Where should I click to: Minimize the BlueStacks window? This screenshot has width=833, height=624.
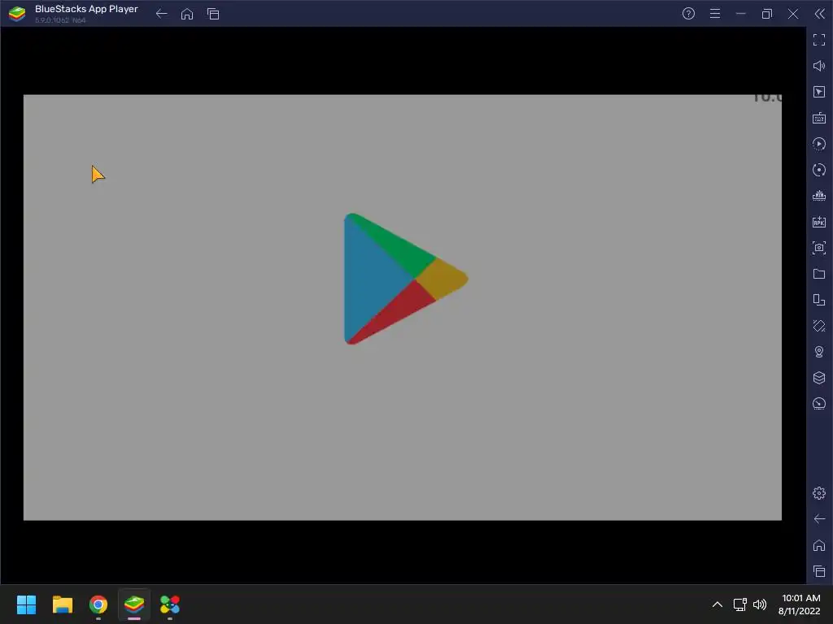[740, 14]
